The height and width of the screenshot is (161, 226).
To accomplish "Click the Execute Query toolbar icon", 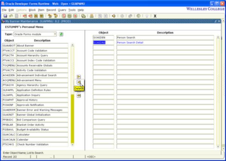I will tap(69, 16).
